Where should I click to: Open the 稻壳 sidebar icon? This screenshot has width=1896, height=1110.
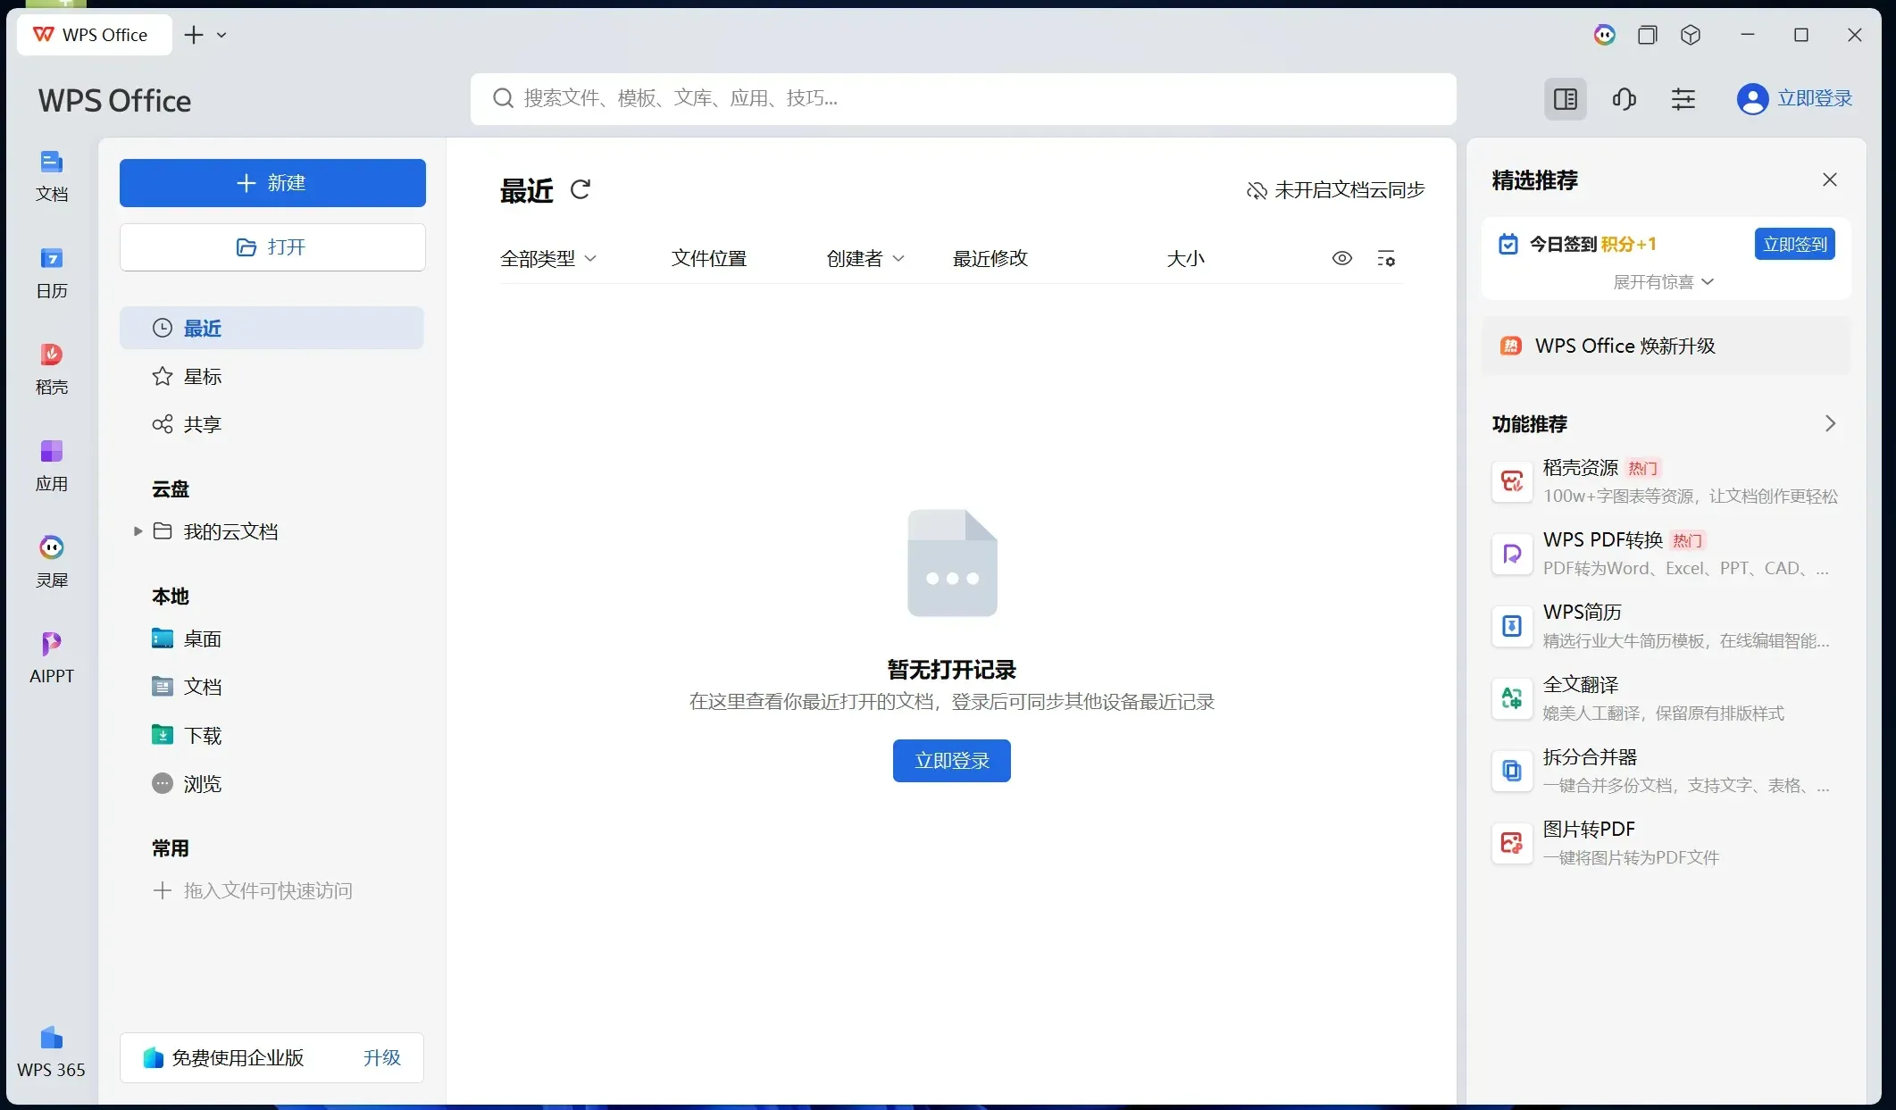tap(51, 369)
